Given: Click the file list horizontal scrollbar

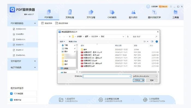Looking at the screenshot, I should tap(119, 72).
